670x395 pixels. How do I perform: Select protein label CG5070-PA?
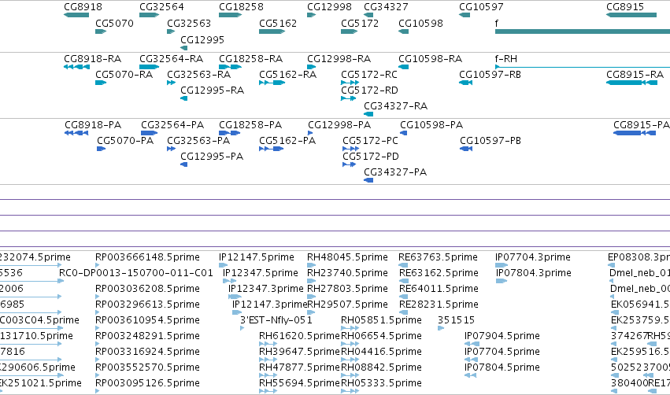[125, 141]
